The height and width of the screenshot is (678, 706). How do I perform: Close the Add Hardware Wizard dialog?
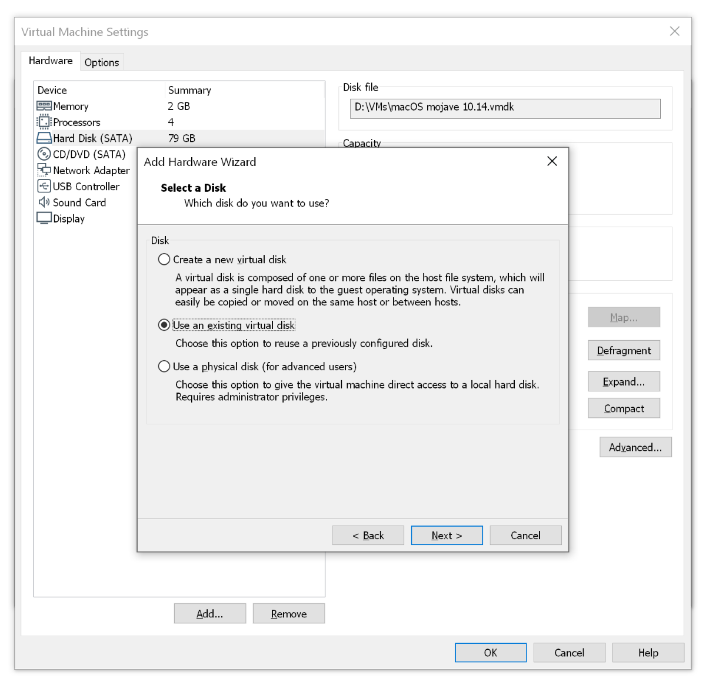[x=552, y=161]
